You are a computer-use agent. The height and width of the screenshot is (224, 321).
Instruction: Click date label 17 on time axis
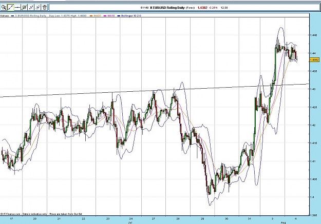[x=11, y=219]
